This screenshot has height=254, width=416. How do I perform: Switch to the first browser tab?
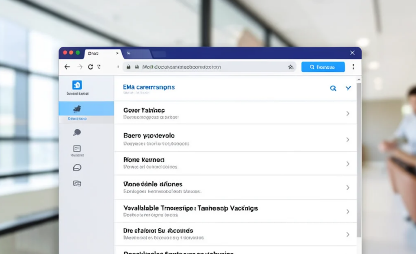[x=103, y=54]
